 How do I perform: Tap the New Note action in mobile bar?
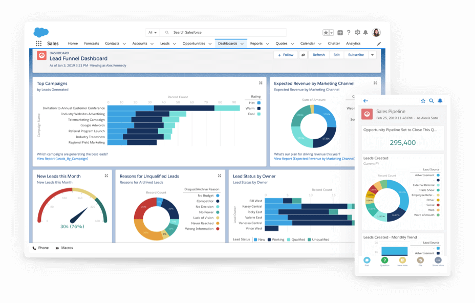tap(402, 261)
